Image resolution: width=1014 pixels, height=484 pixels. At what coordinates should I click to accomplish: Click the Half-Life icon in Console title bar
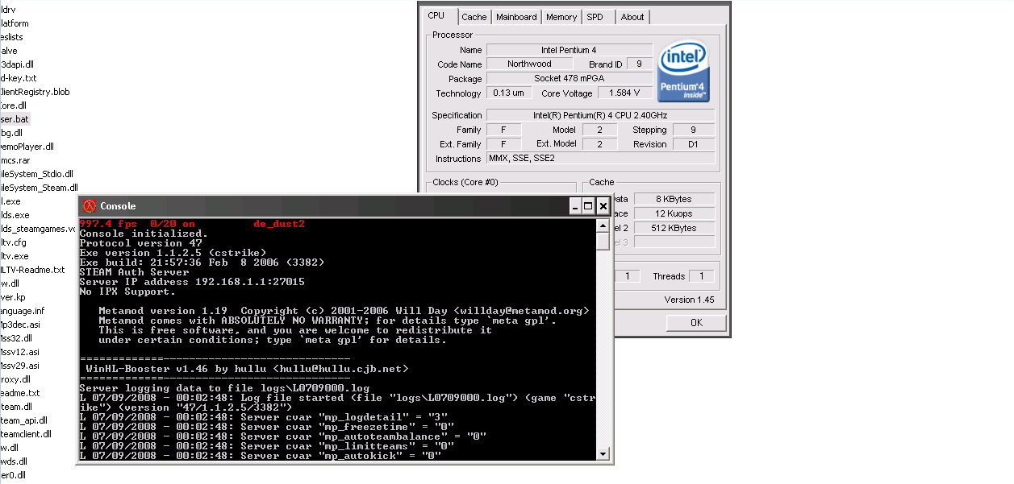click(89, 206)
